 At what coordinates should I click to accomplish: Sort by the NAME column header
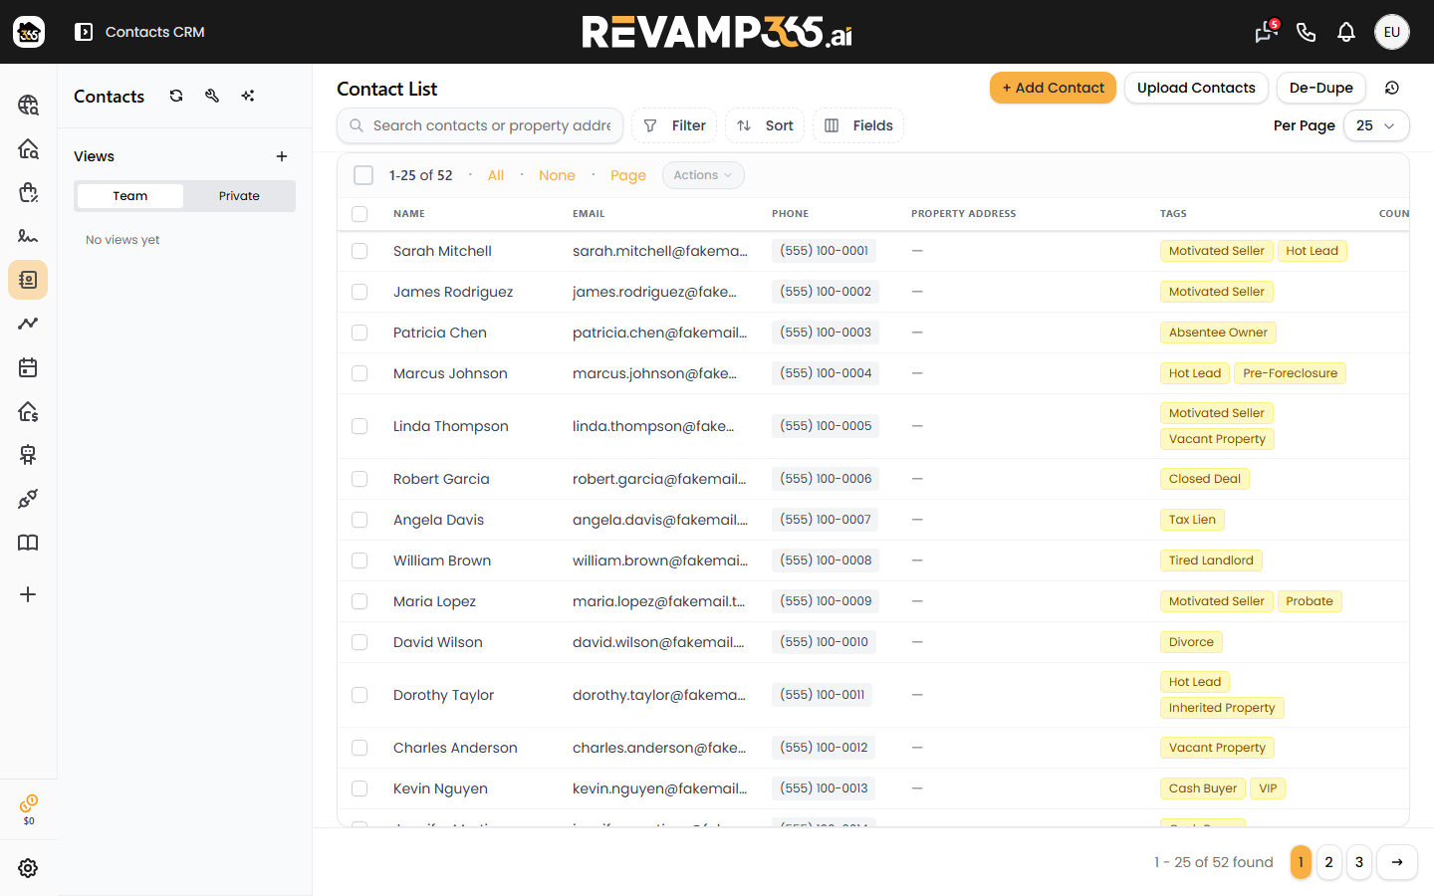tap(409, 214)
